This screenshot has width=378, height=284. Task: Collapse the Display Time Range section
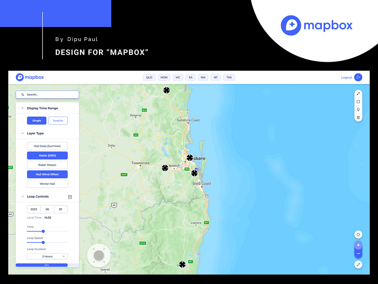(23, 108)
